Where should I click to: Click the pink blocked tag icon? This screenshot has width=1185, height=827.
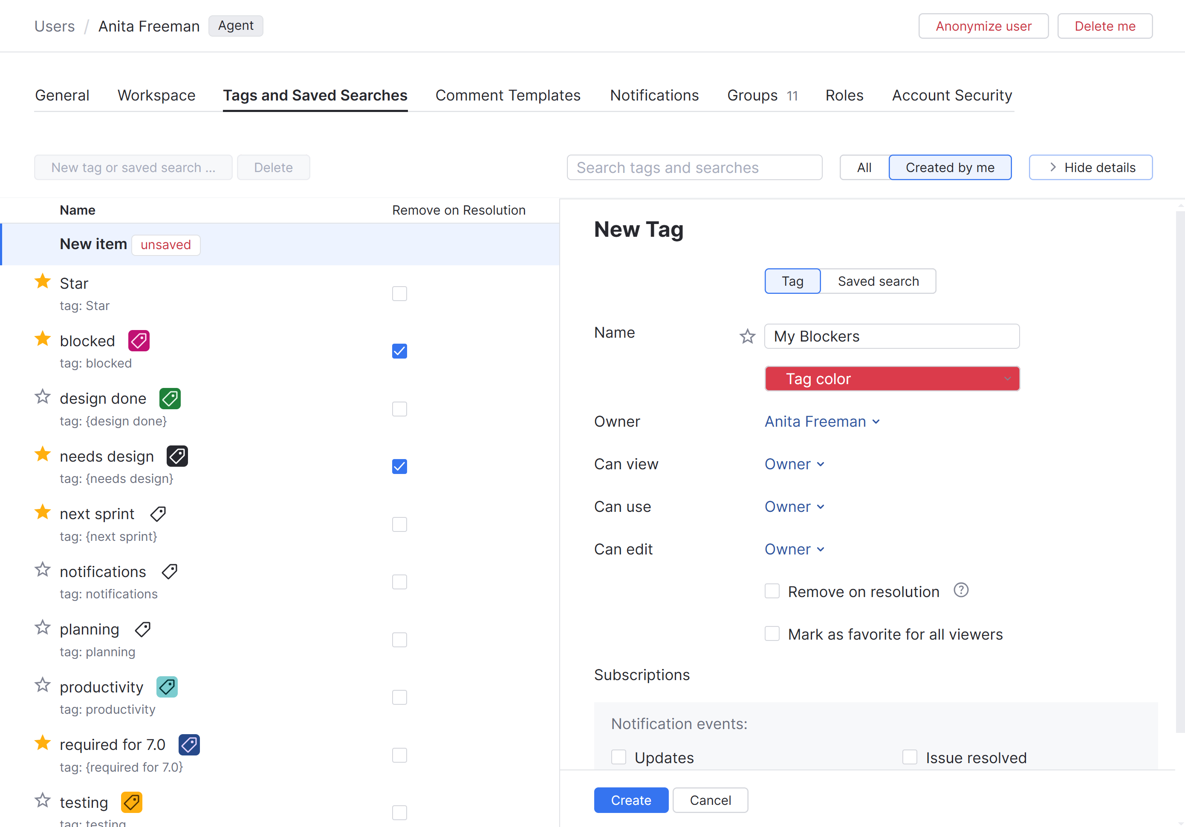click(139, 341)
